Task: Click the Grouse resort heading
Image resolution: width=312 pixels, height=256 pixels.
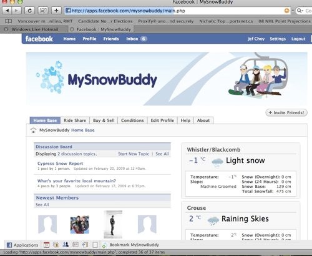Action: (x=197, y=208)
